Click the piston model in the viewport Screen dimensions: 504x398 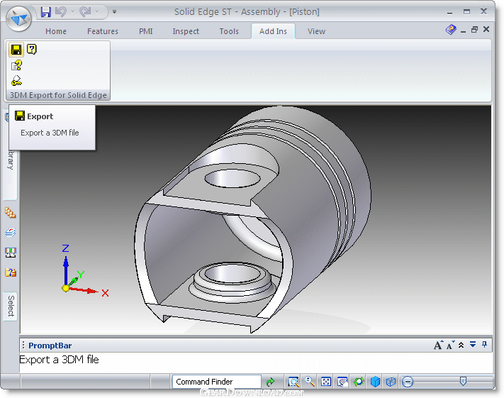click(x=252, y=220)
